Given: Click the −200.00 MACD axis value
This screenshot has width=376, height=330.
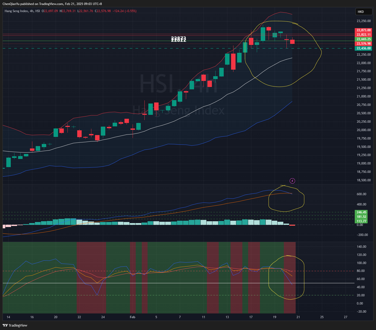Looking at the screenshot, I should tap(362, 235).
